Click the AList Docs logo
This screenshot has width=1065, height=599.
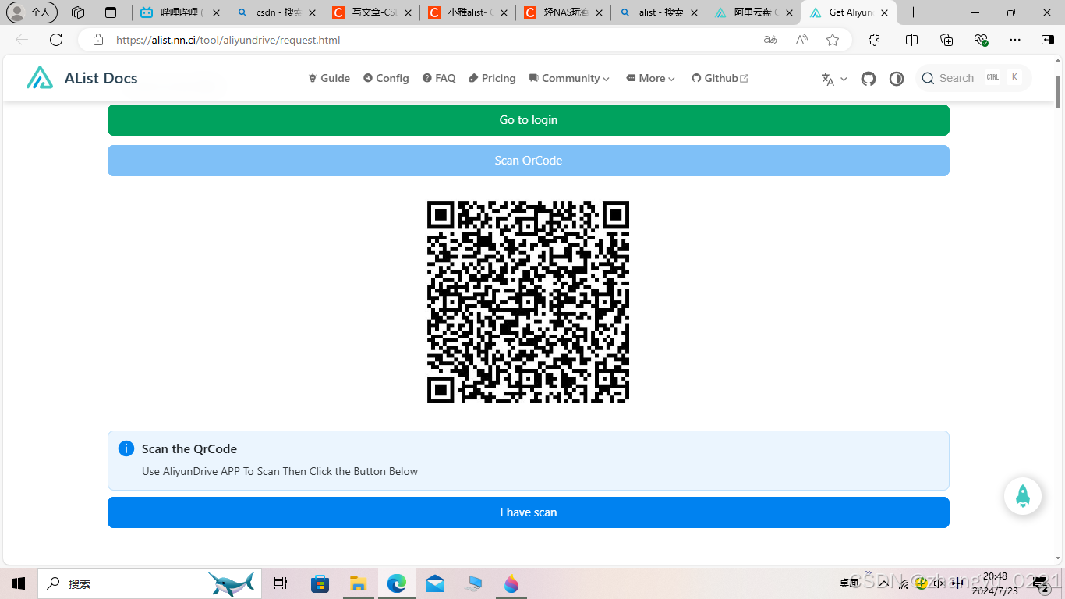point(82,78)
